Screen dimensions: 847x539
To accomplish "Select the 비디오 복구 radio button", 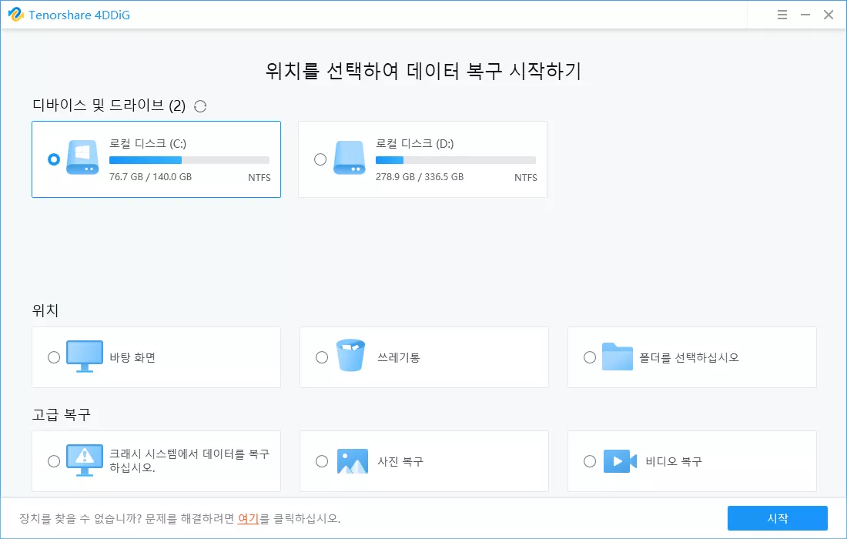I will [x=590, y=461].
